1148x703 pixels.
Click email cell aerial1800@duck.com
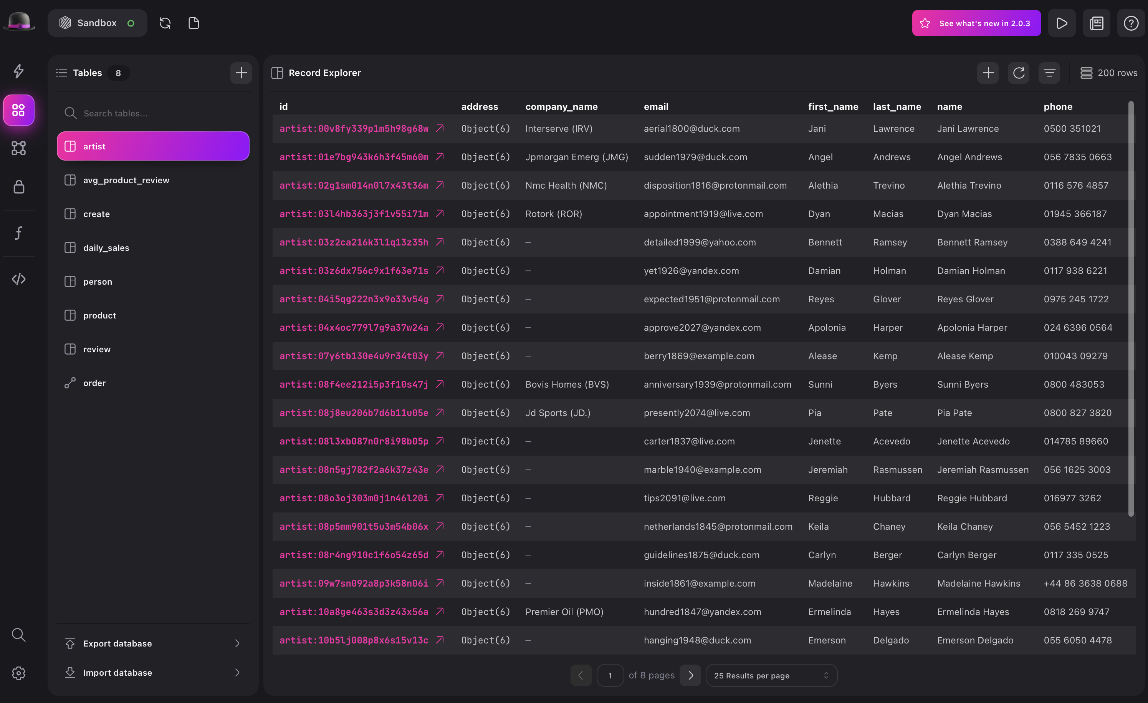tap(691, 128)
